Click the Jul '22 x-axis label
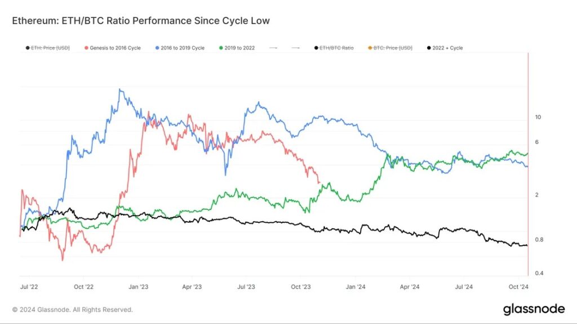577x324 pixels. 29,287
